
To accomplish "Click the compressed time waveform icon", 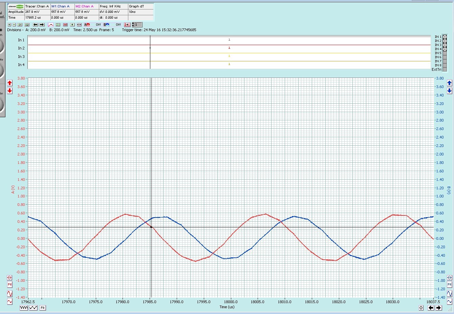I will [x=24, y=308].
